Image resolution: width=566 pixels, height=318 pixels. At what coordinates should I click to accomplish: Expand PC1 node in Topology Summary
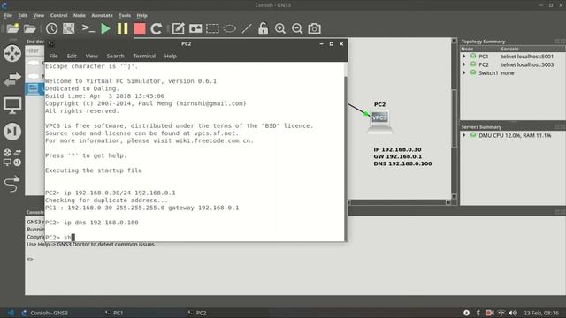(464, 57)
